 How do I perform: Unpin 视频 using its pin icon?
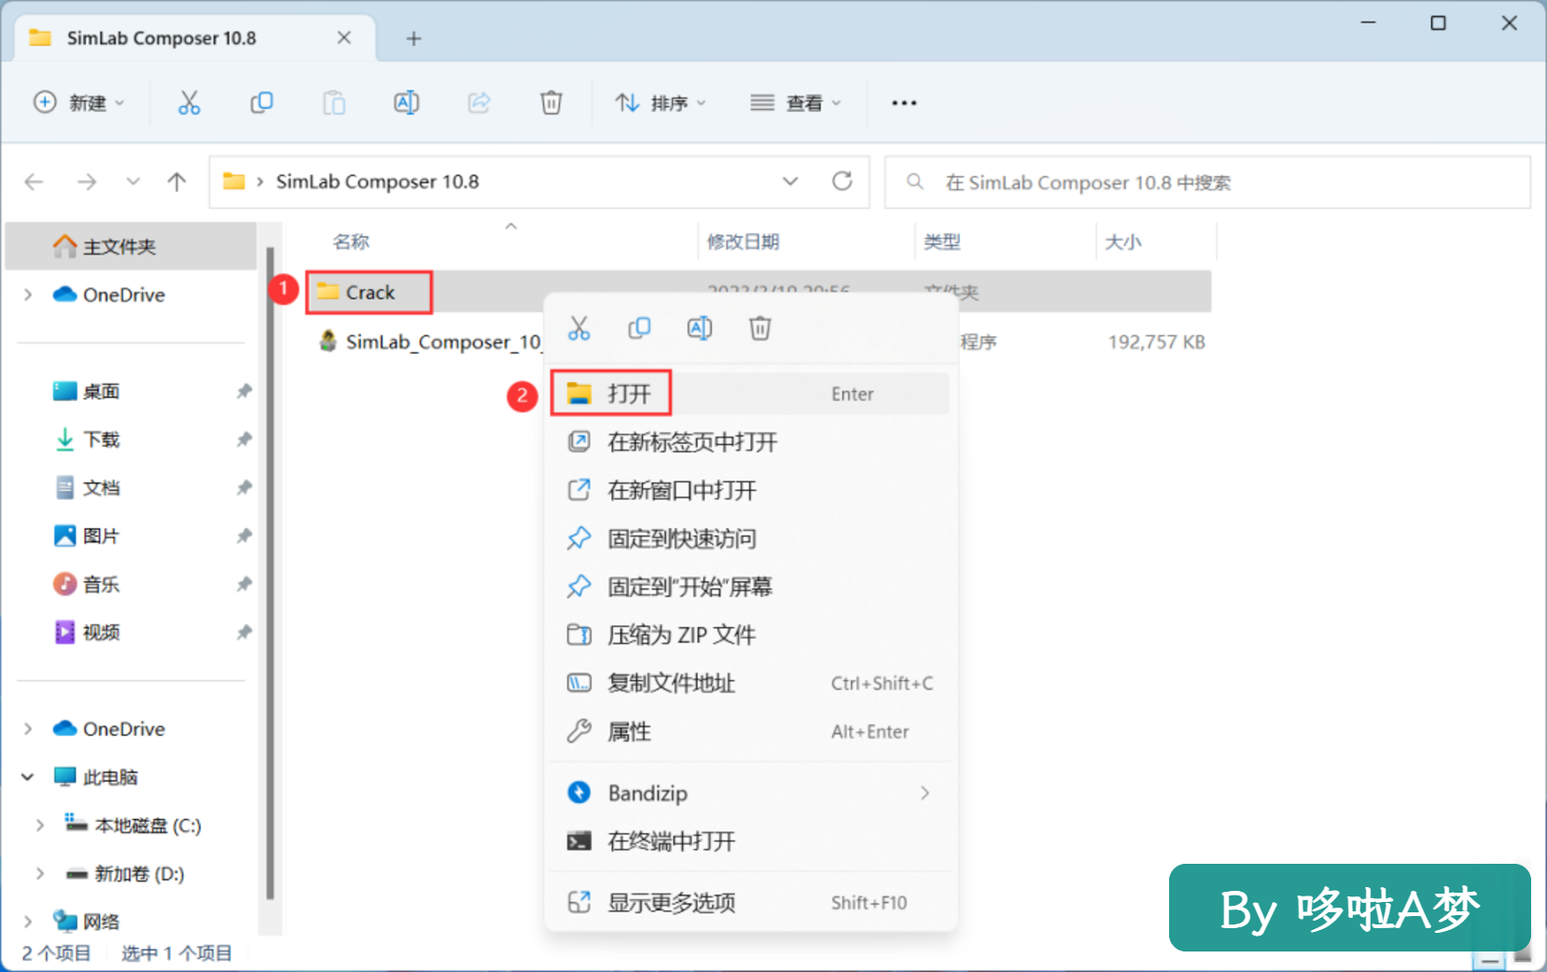click(244, 632)
